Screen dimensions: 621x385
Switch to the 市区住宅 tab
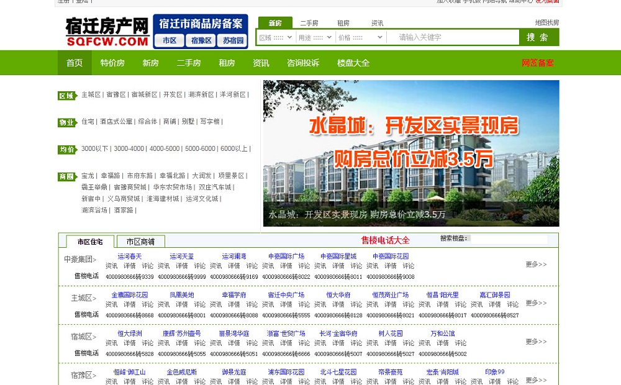(x=90, y=242)
